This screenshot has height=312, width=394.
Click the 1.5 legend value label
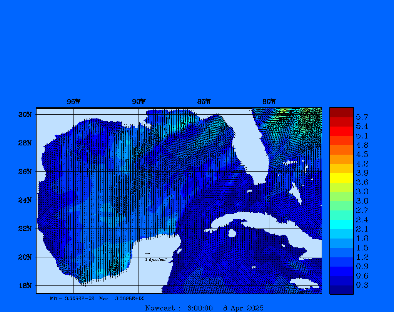pyautogui.click(x=362, y=248)
